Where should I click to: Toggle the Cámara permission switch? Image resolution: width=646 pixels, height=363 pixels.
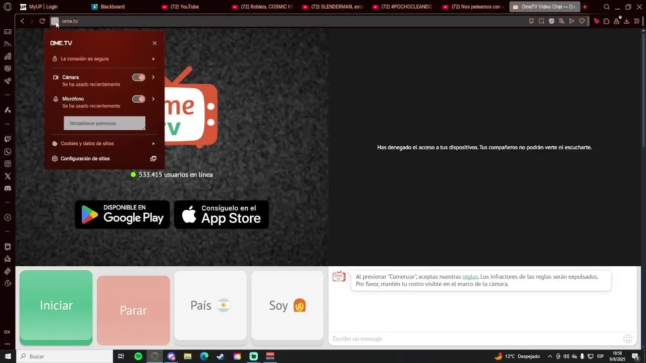[139, 77]
